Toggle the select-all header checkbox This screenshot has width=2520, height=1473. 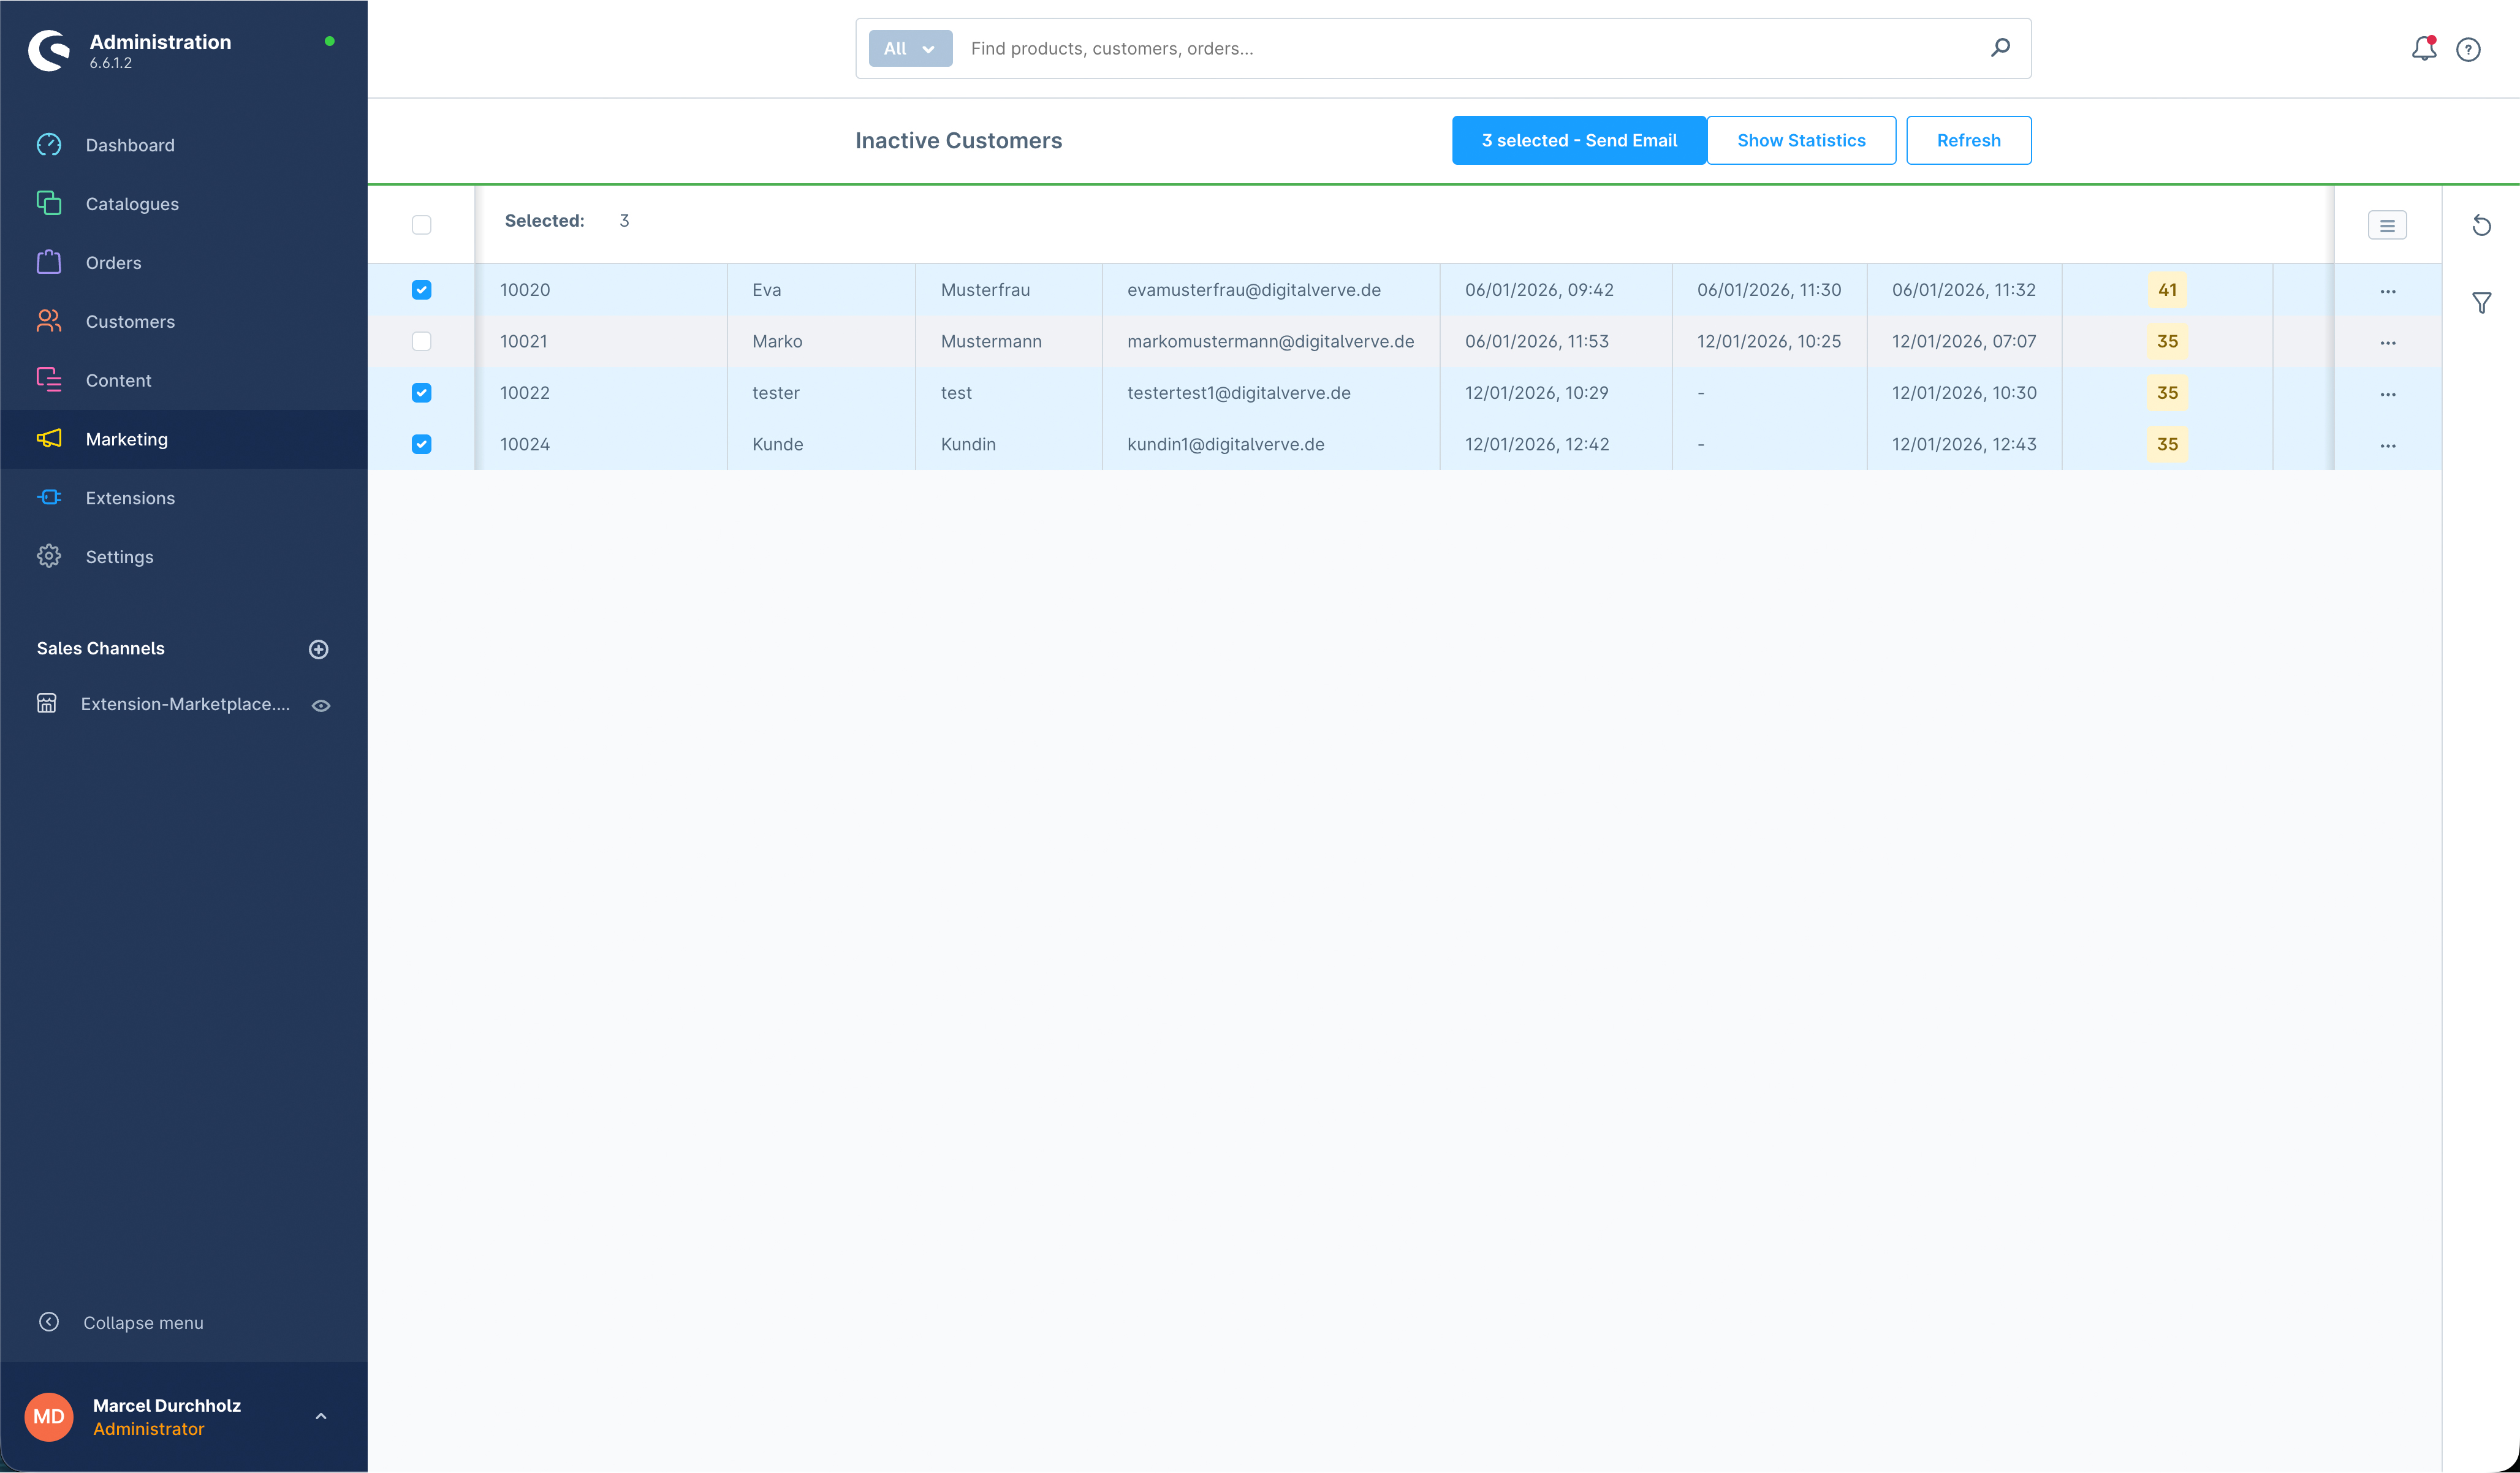(421, 224)
